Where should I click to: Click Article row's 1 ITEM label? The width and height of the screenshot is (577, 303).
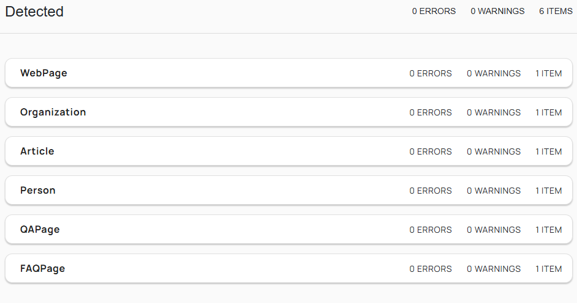[x=548, y=151]
